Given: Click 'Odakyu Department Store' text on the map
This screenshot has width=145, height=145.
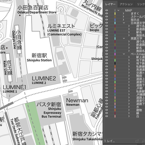Looking at the screenshot, I should click(37, 12).
